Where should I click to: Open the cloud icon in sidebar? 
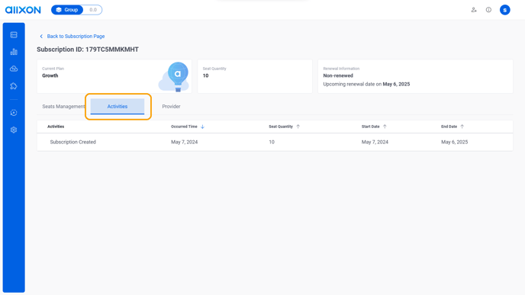14,69
